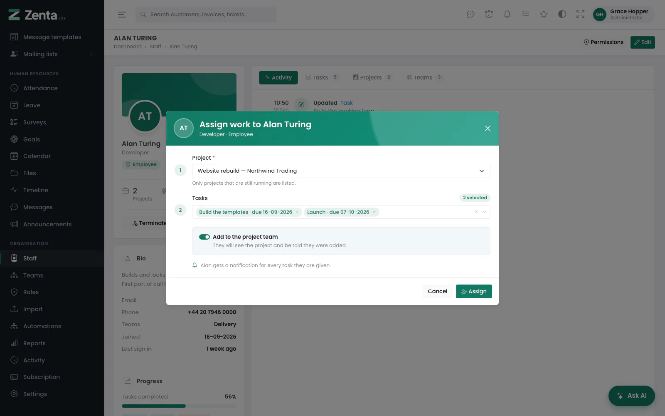The image size is (665, 416).
Task: Open Calendar in the sidebar
Action: coord(52,156)
